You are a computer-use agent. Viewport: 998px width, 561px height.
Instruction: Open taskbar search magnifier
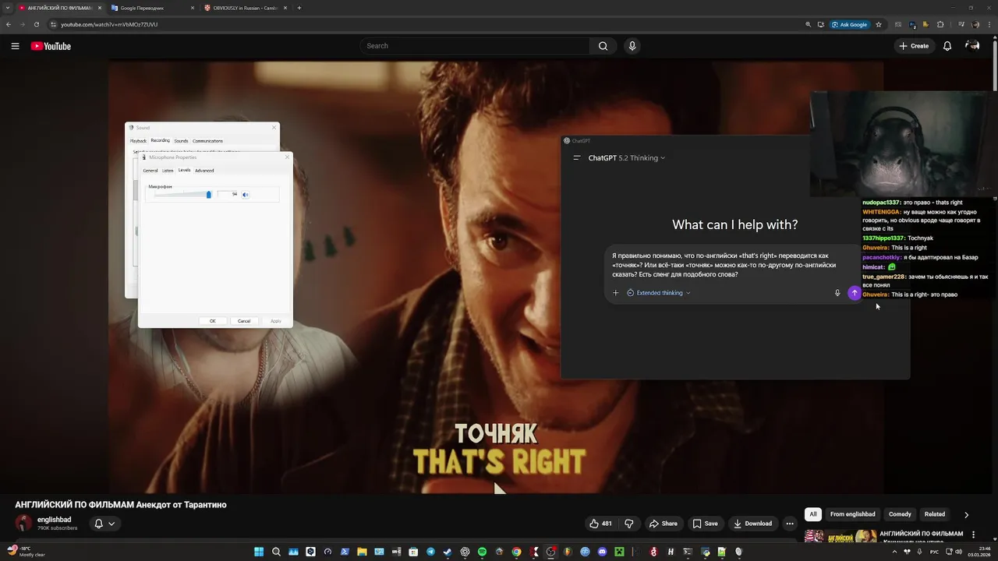[276, 552]
